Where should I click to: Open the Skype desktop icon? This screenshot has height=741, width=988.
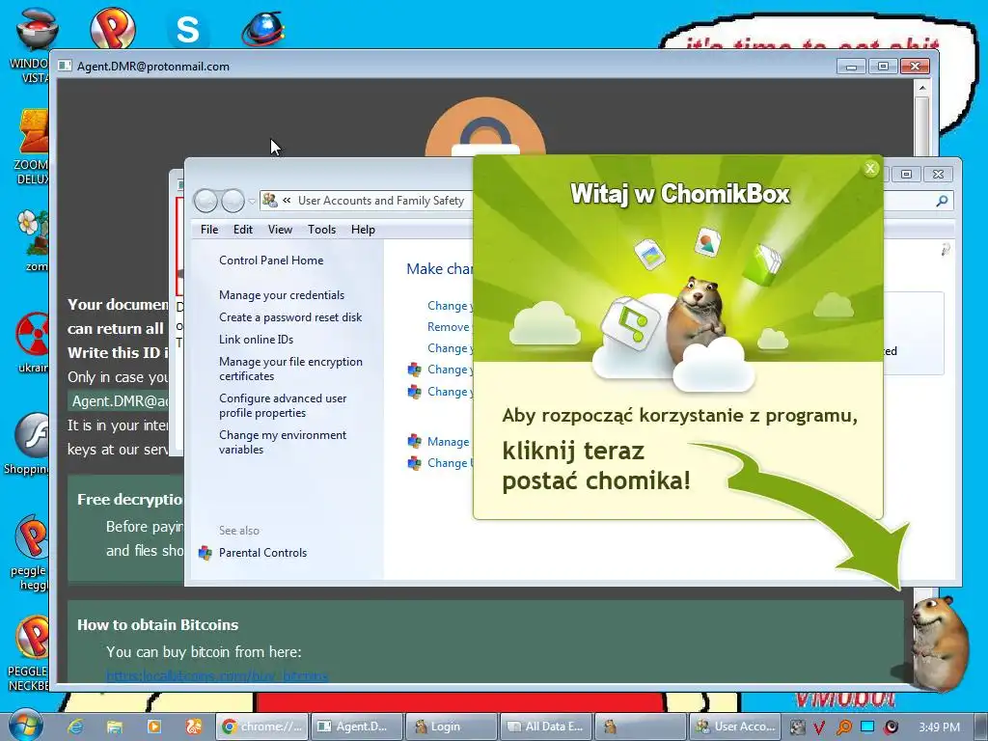coord(188,29)
